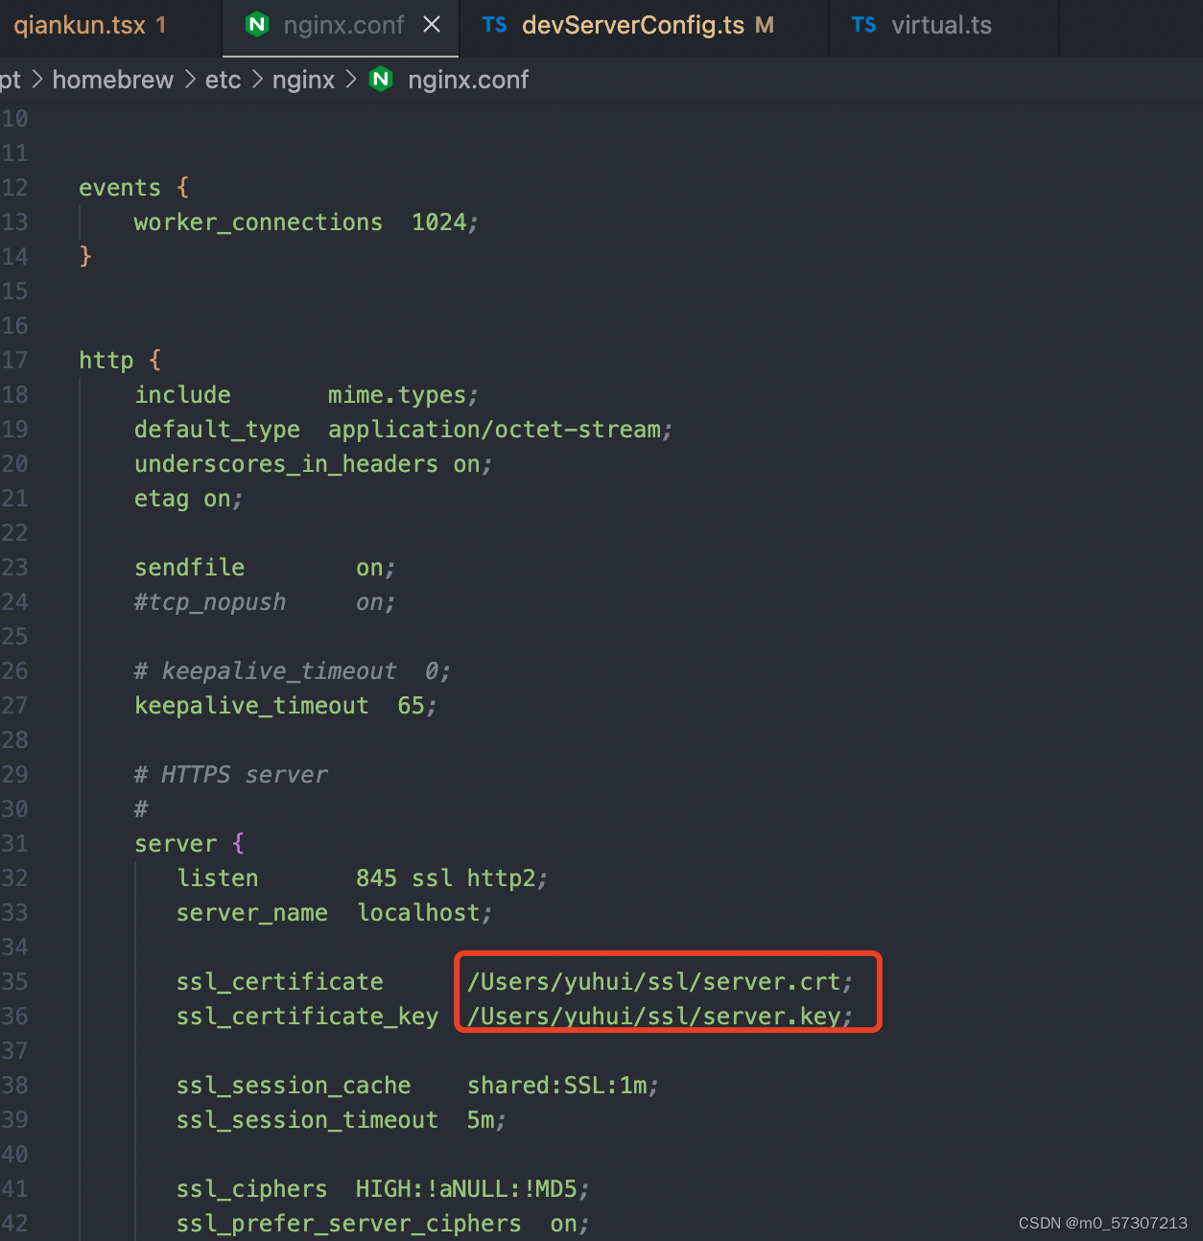Click 'mime.types' value
The image size is (1203, 1241).
397,395
